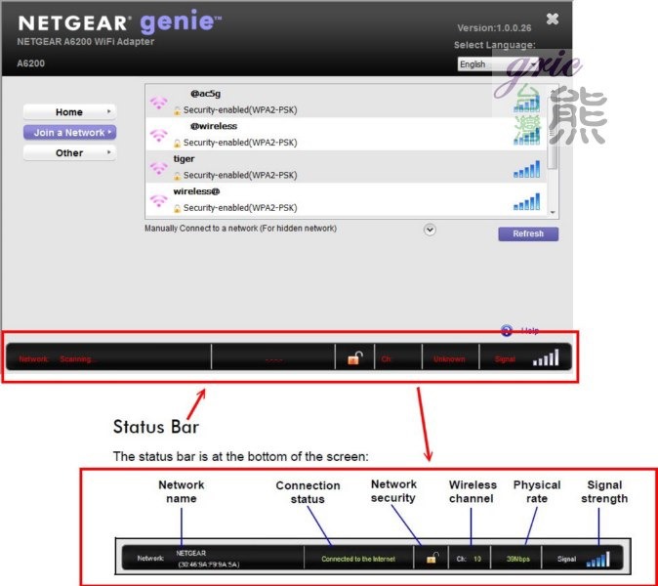Image resolution: width=658 pixels, height=586 pixels.
Task: Click the WiFi icon beside @wireless
Action: point(159,135)
